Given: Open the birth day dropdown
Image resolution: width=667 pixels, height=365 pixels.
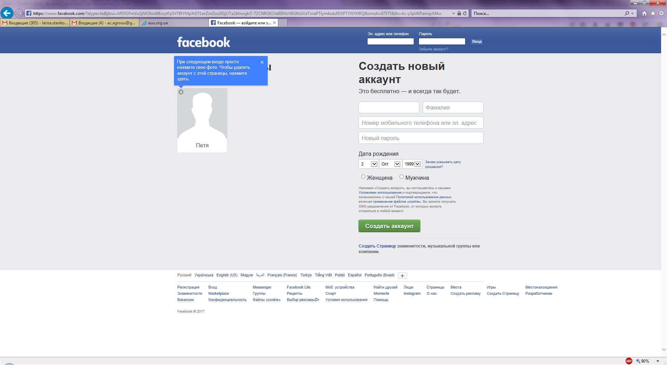Looking at the screenshot, I should (368, 164).
